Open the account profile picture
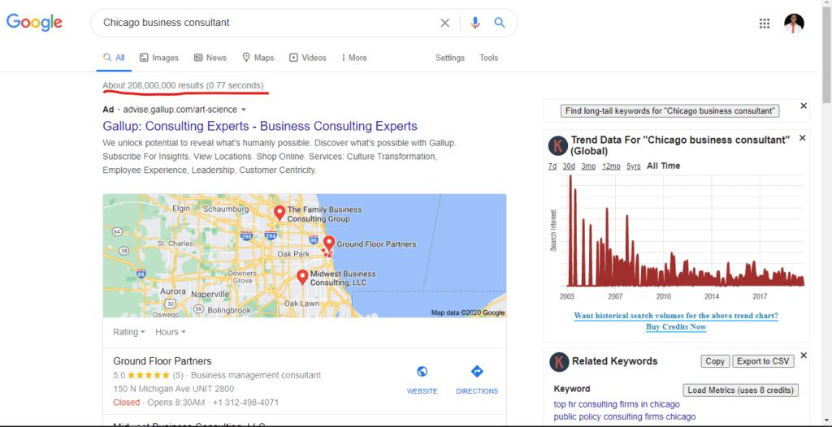 [795, 24]
